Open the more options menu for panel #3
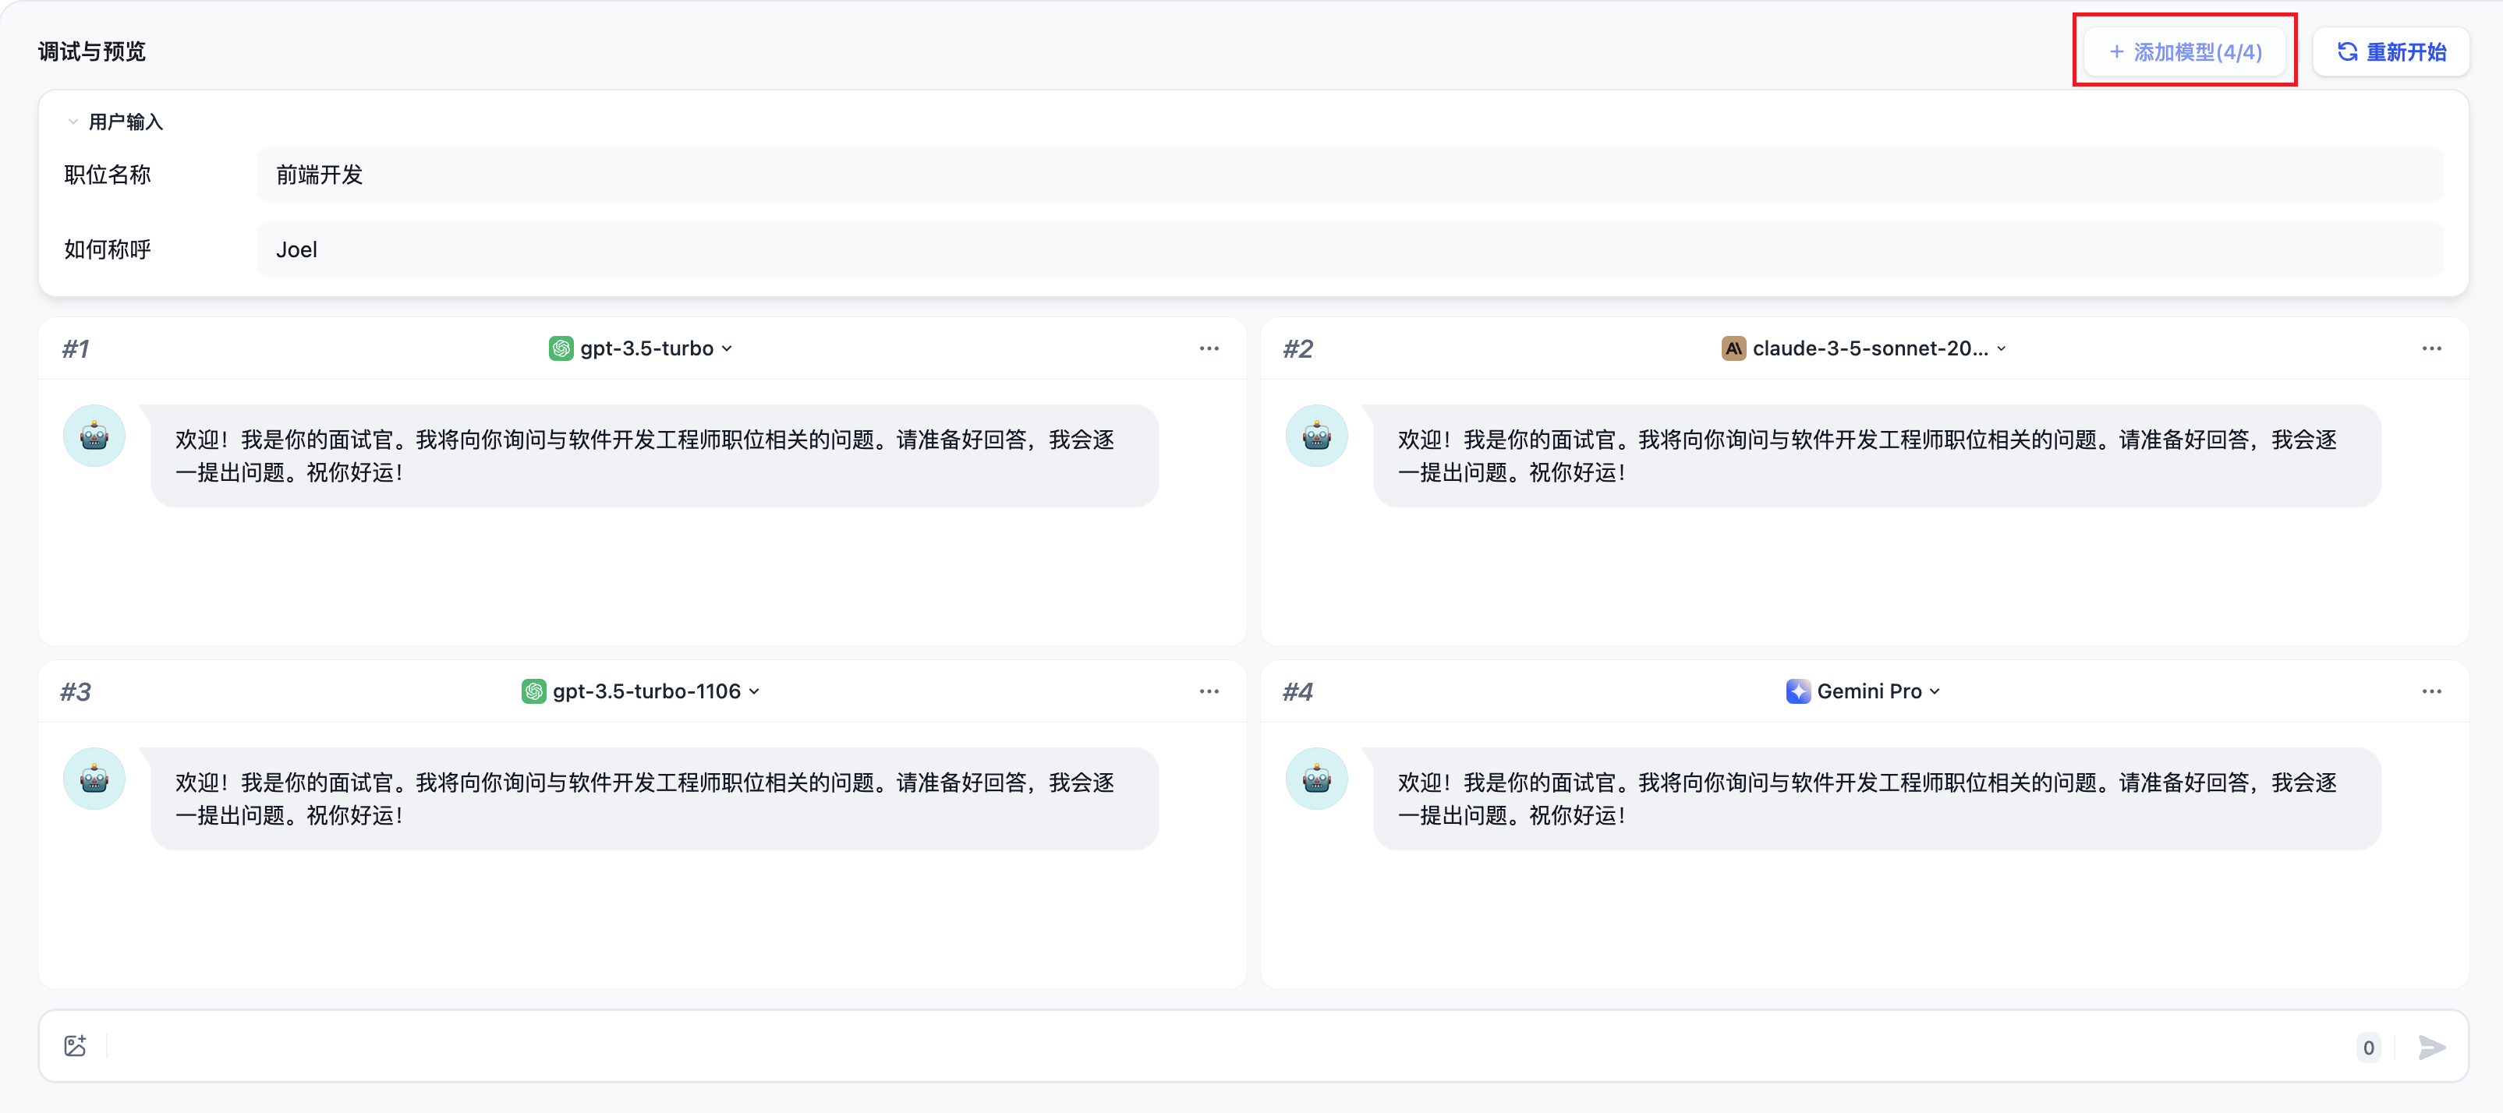 coord(1208,691)
